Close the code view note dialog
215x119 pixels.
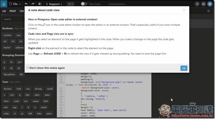[x=184, y=10]
